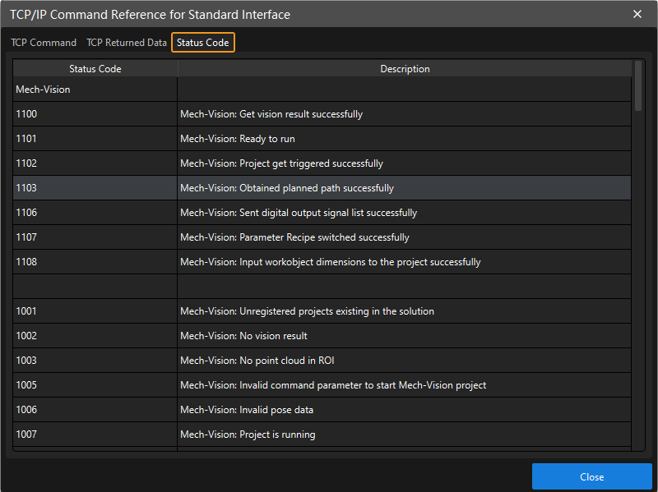The width and height of the screenshot is (658, 492).
Task: Select status code 1001 cell
Action: pos(95,311)
